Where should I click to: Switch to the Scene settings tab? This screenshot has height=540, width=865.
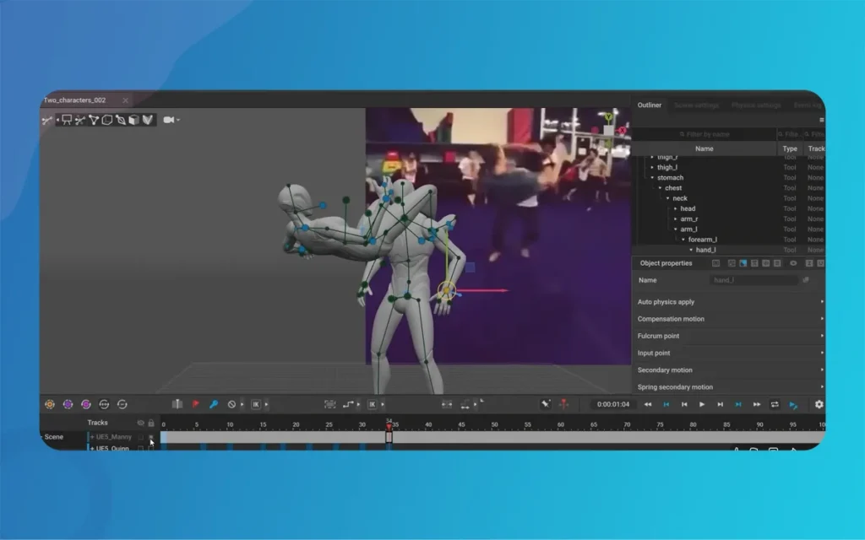pyautogui.click(x=697, y=105)
